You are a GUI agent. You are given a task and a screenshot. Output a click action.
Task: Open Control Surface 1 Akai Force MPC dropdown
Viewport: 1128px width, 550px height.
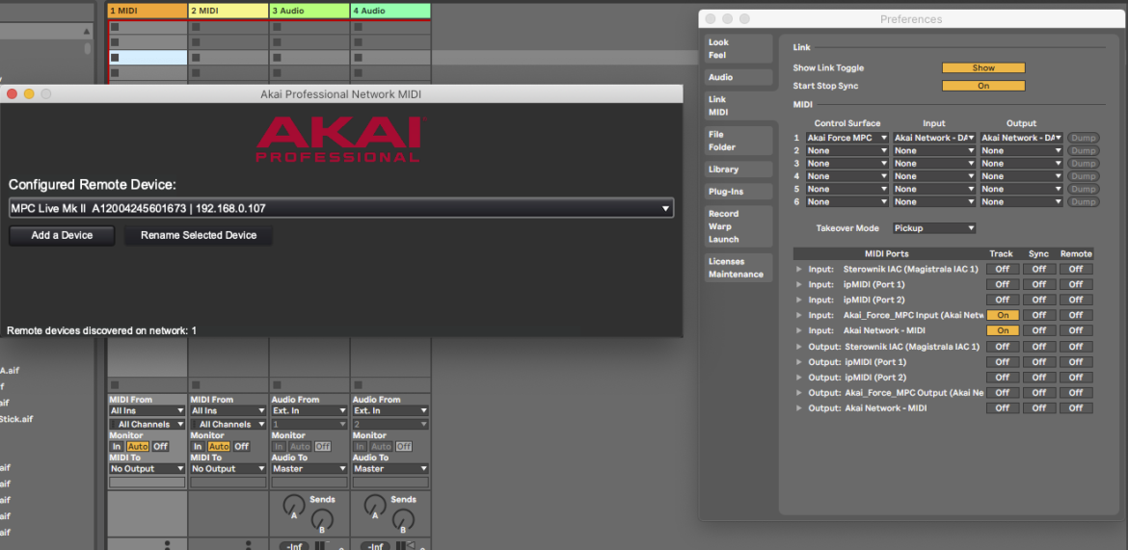847,138
